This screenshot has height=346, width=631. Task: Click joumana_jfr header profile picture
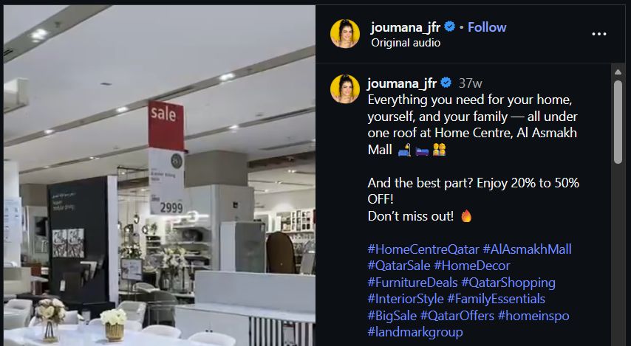[x=345, y=34]
